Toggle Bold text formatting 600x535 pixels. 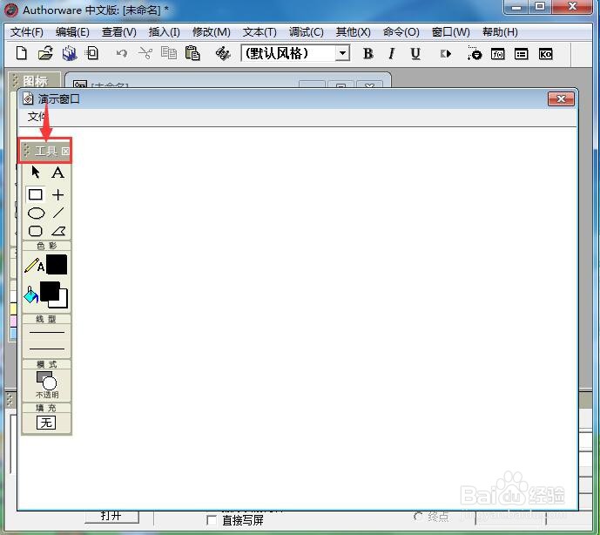click(368, 54)
